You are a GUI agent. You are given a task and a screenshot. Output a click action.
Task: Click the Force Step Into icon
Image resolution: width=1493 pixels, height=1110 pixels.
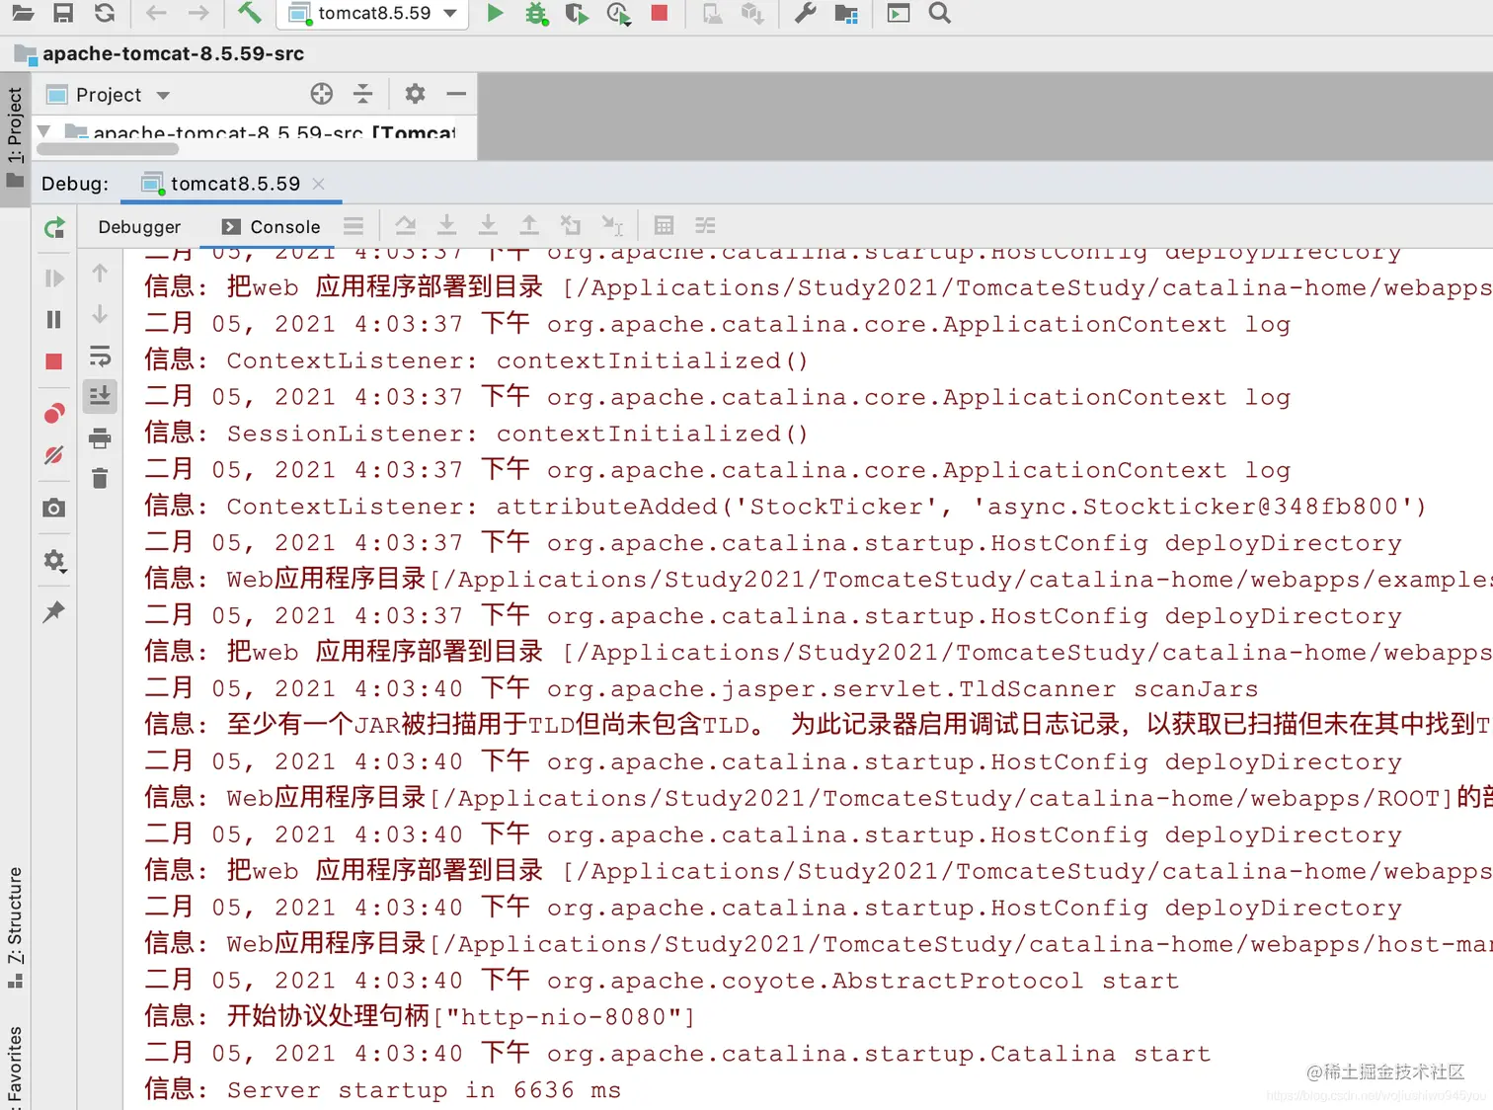click(x=488, y=225)
